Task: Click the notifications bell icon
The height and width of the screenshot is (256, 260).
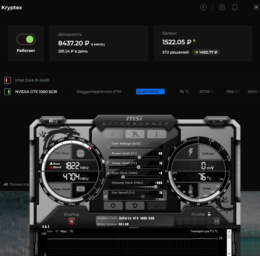Action: pyautogui.click(x=235, y=7)
